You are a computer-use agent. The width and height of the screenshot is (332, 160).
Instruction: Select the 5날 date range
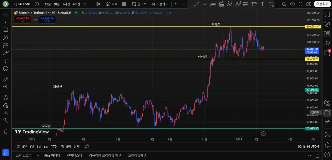[25, 146]
